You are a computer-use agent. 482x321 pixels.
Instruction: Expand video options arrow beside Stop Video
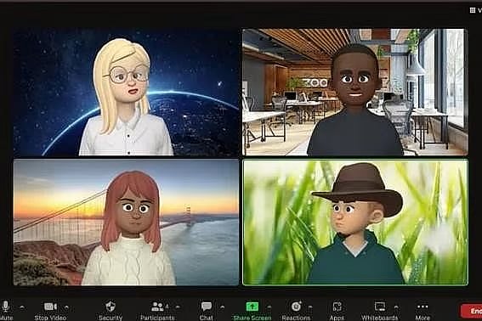point(66,307)
